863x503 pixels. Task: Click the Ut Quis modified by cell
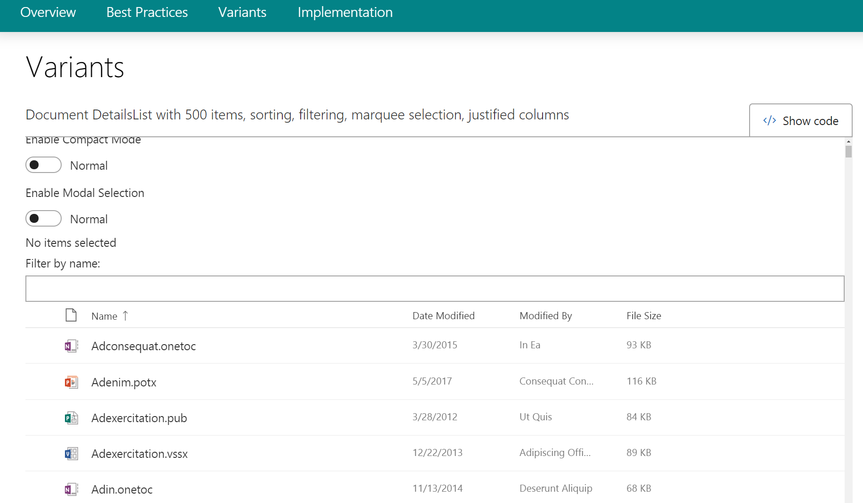tap(535, 417)
